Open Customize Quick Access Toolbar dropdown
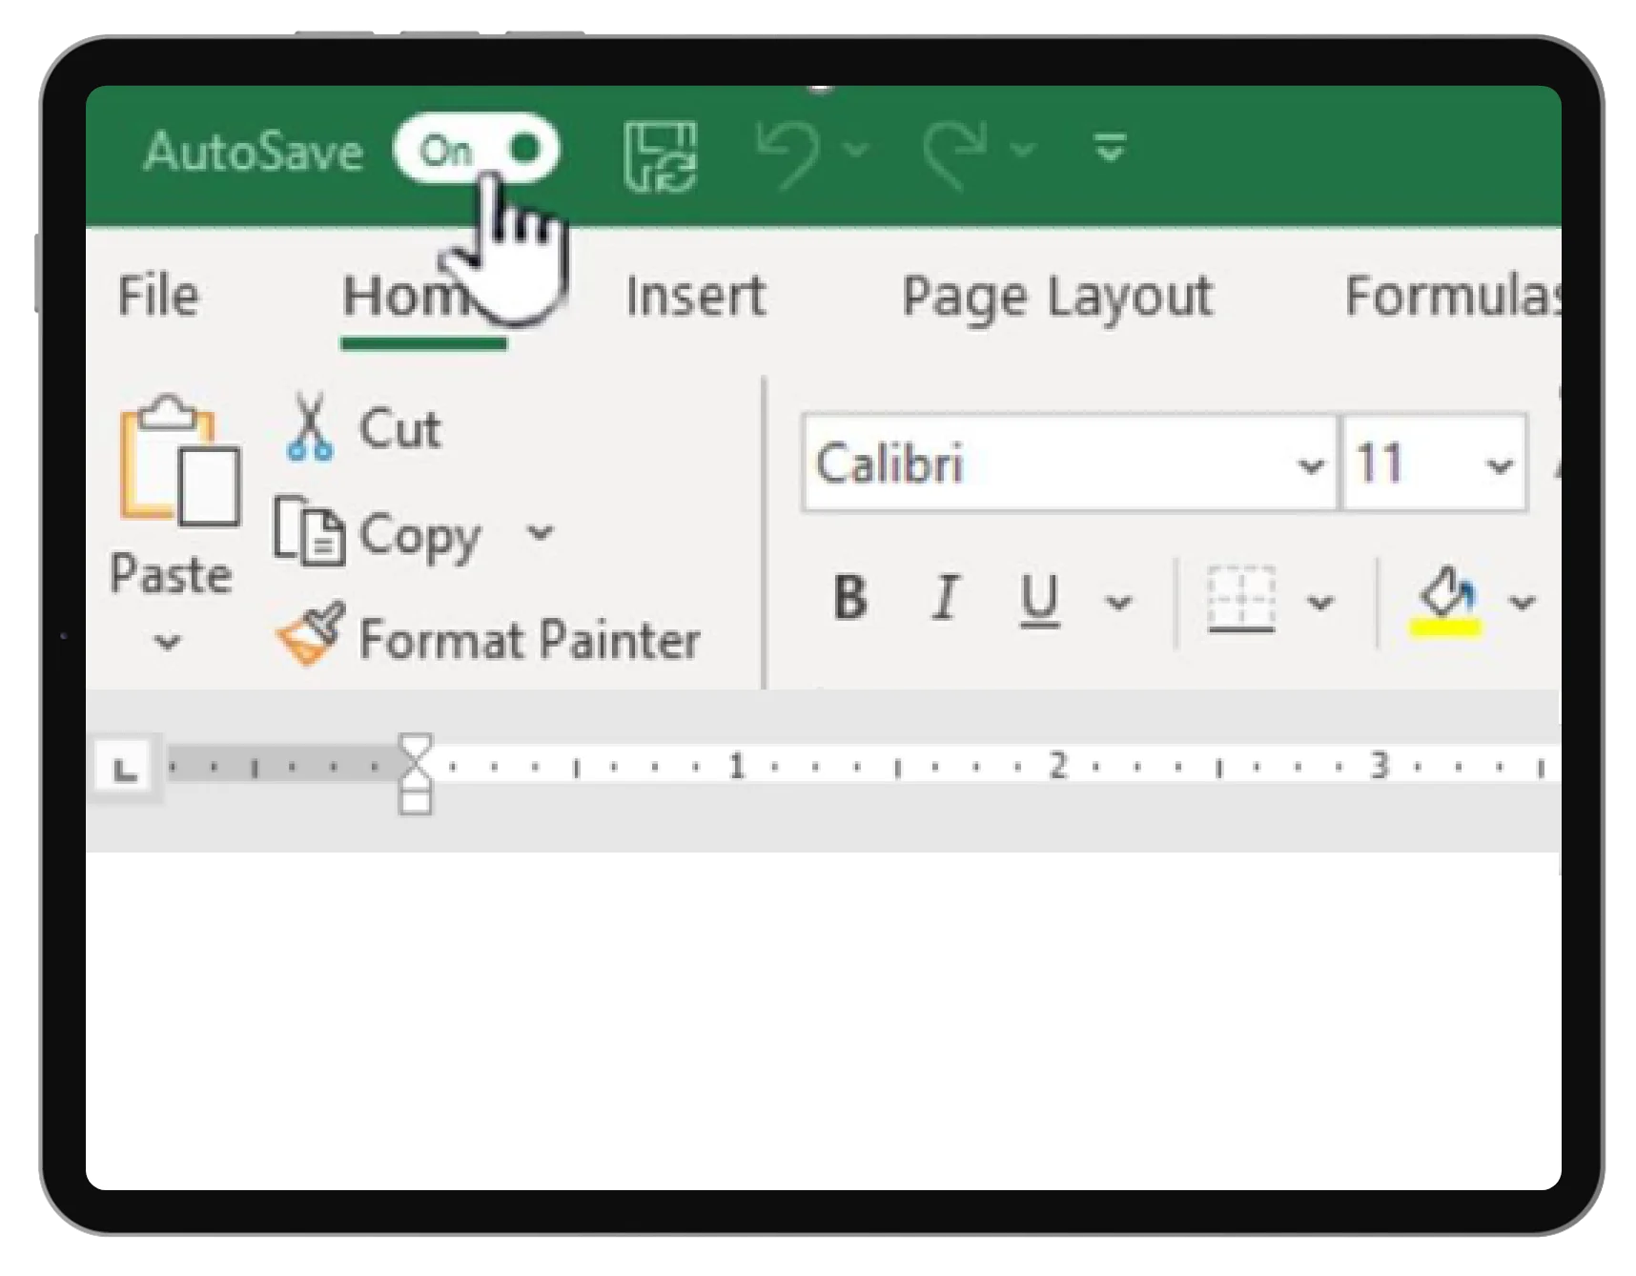Image resolution: width=1636 pixels, height=1276 pixels. pos(1110,149)
